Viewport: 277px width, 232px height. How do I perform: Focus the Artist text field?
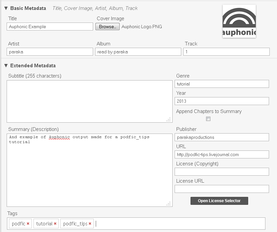tap(50, 52)
